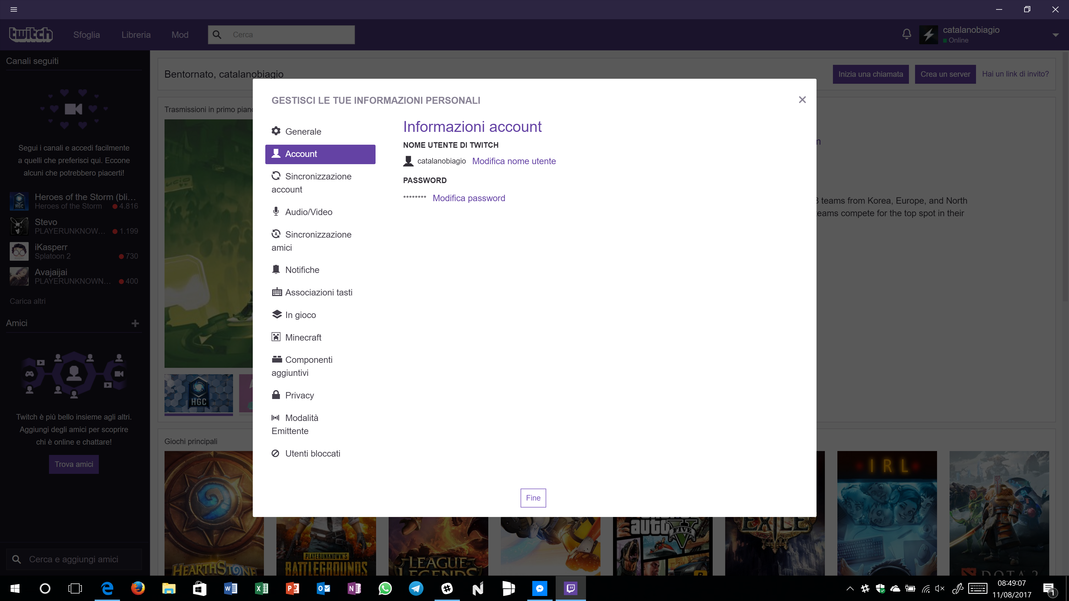
Task: Open the Generale settings tab
Action: coord(320,132)
